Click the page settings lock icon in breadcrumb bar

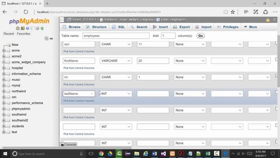pos(268,20)
